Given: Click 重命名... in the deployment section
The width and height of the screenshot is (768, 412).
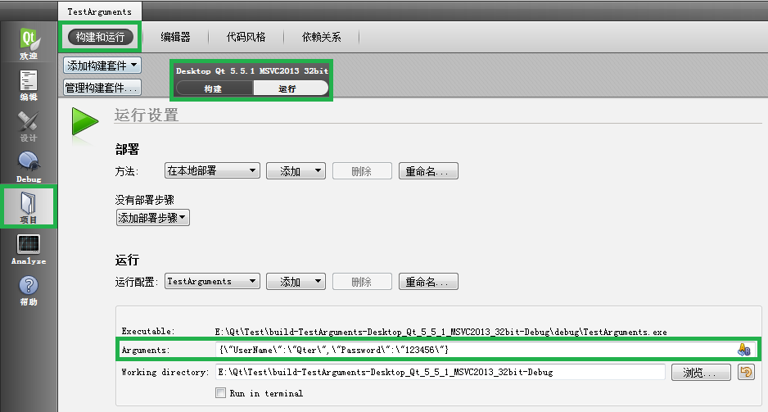Looking at the screenshot, I should coord(428,171).
